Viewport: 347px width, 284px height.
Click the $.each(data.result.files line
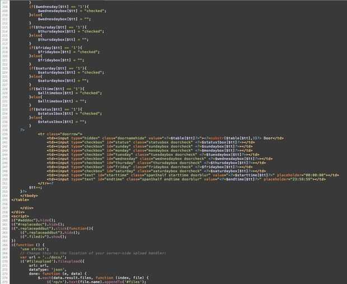tap(93, 278)
